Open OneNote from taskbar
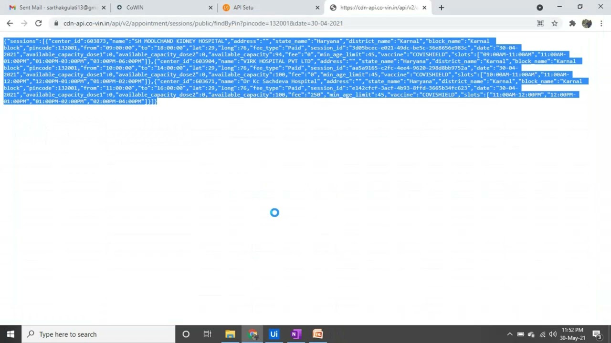The width and height of the screenshot is (611, 343). tap(296, 334)
